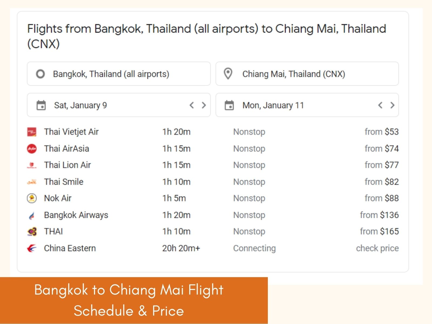Select the China Eastern airline logo
432x324 pixels.
(x=31, y=248)
